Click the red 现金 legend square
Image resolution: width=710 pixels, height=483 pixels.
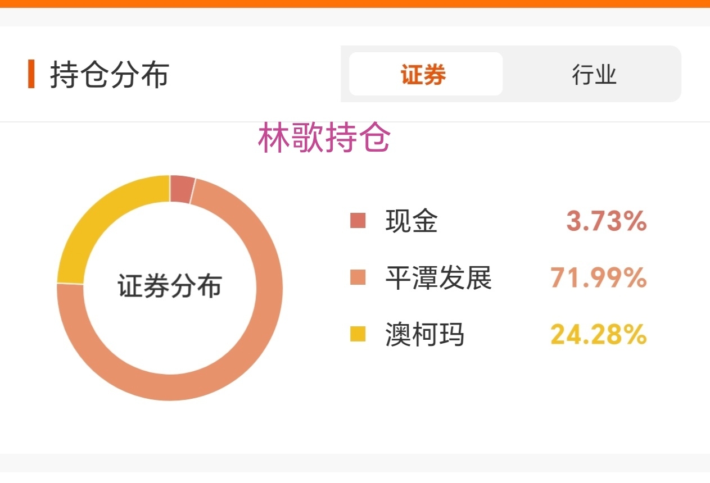(x=358, y=221)
